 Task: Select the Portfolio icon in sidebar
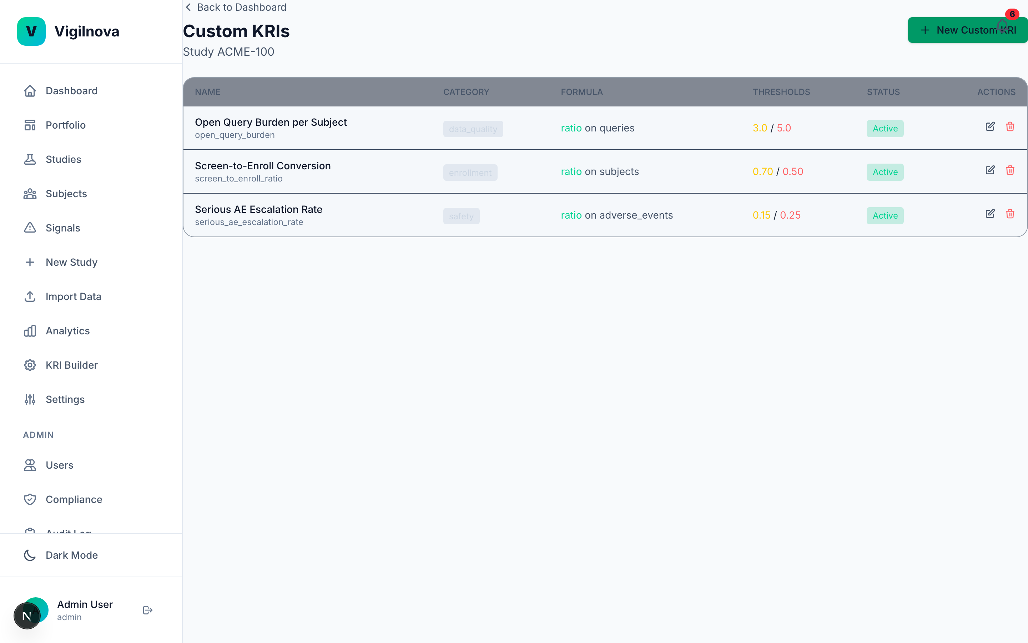click(30, 125)
